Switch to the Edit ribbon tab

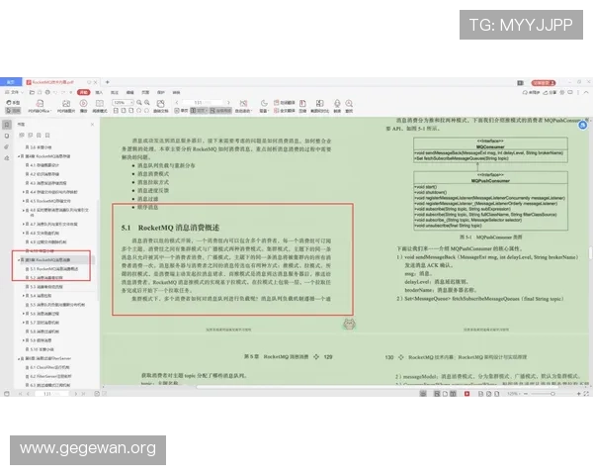click(x=130, y=92)
